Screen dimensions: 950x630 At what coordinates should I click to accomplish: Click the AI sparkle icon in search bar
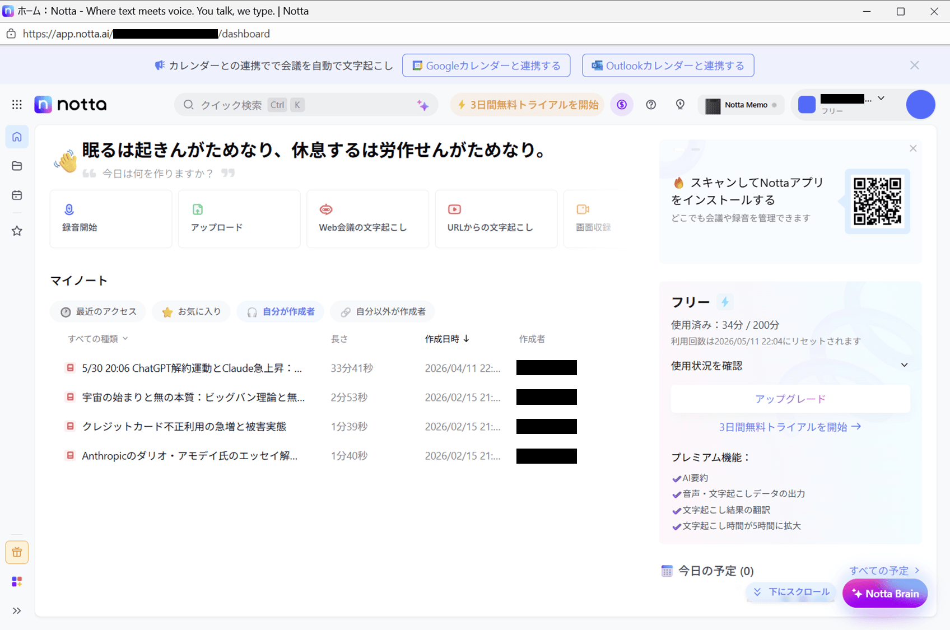point(423,105)
